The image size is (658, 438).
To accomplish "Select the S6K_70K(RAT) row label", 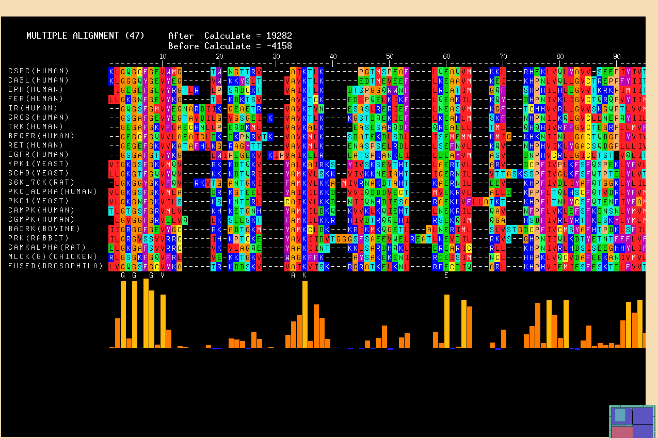I will [41, 182].
